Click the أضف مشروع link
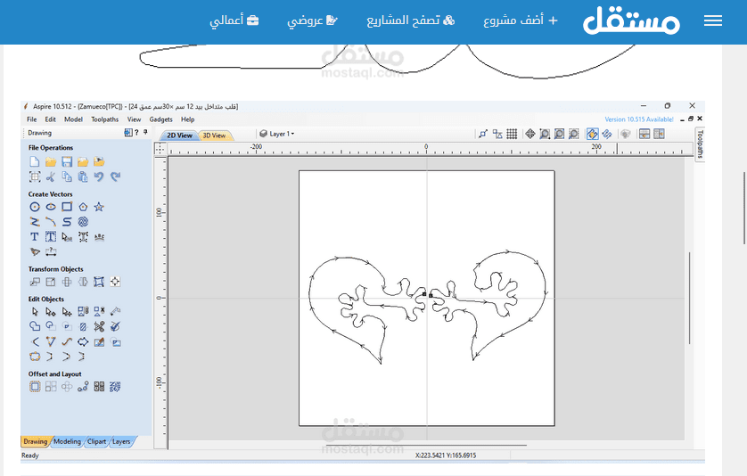Viewport: 747px width, 476px height. (520, 21)
